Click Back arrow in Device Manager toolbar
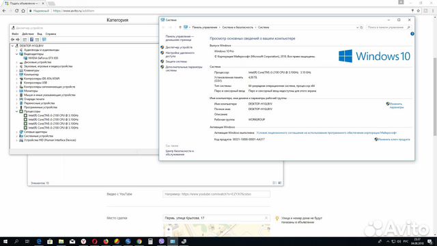This screenshot has height=246, width=437. tap(12, 40)
